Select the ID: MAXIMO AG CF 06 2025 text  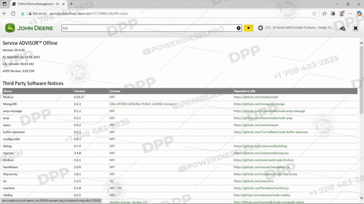tap(21, 57)
